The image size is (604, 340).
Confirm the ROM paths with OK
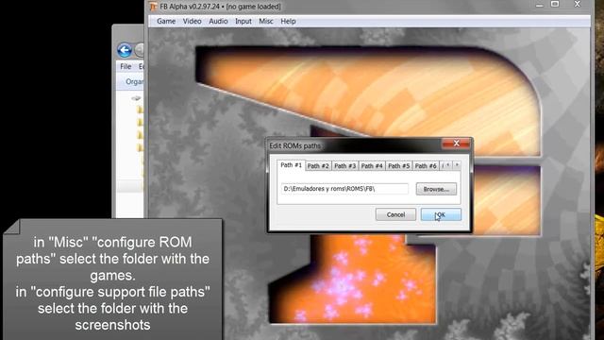coord(441,214)
